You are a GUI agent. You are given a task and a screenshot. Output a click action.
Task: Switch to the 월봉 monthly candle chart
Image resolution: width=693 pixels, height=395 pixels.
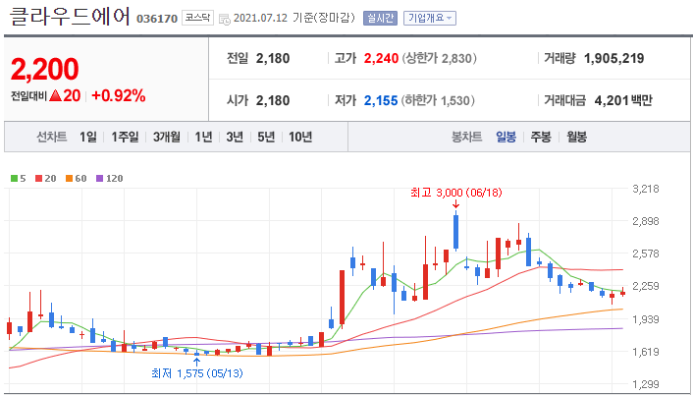577,137
